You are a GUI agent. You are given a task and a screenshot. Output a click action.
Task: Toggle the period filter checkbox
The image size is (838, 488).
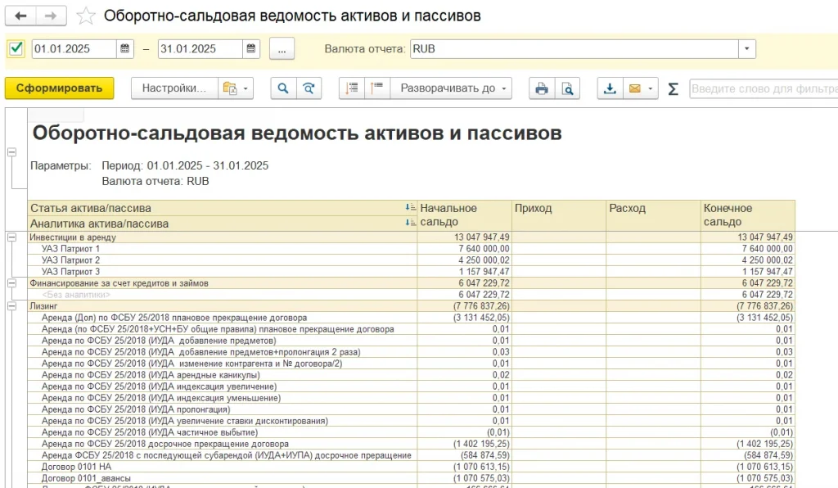click(16, 49)
